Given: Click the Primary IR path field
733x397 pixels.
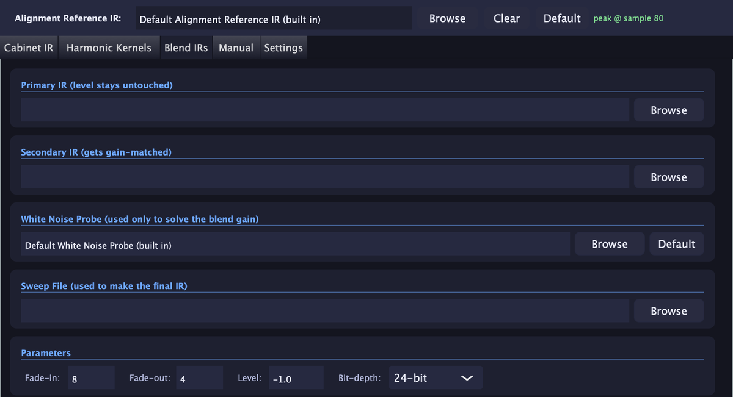Looking at the screenshot, I should pos(325,110).
